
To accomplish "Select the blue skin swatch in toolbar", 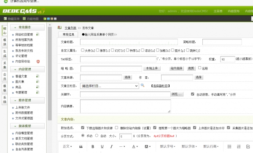I will tap(48, 19).
